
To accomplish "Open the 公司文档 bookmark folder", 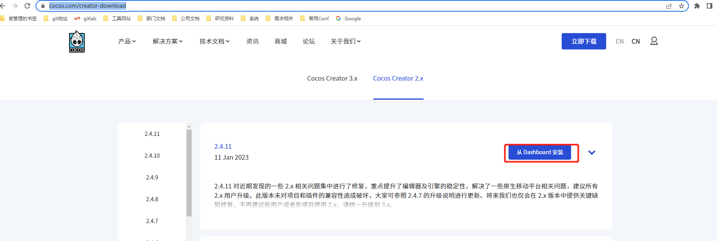I will [x=186, y=18].
